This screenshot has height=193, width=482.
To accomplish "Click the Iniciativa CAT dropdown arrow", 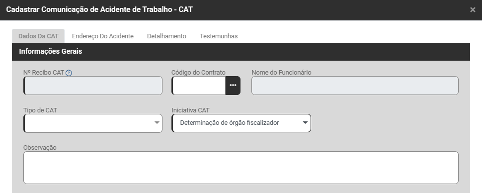I will [x=305, y=123].
